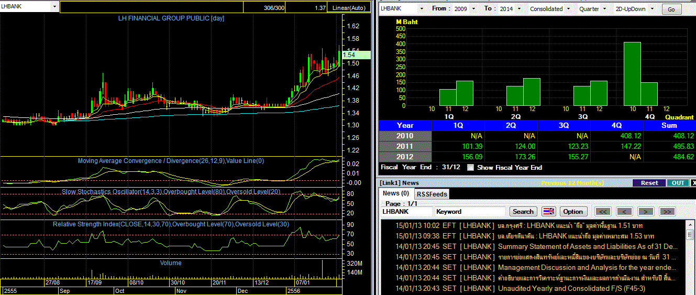The image size is (696, 295).
Task: Go to previous news page (<)
Action: coord(624,212)
